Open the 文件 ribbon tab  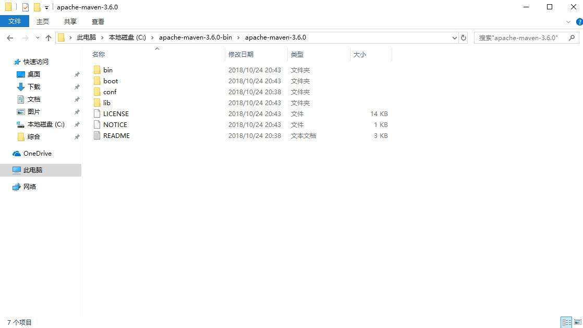coord(15,21)
